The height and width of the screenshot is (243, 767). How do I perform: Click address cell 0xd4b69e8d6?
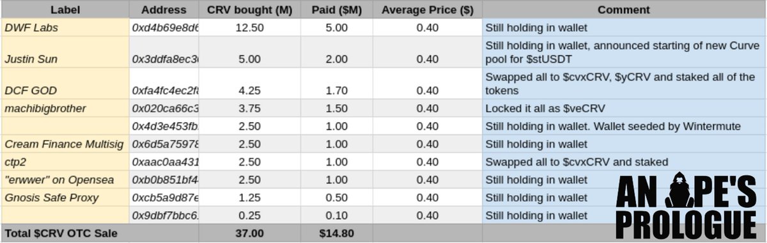164,28
